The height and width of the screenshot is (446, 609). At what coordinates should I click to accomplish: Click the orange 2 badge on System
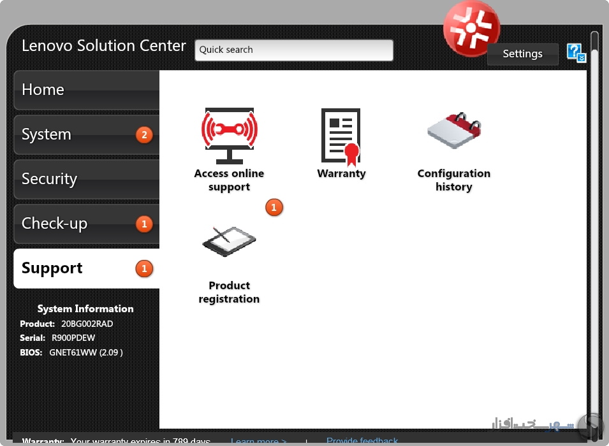(144, 134)
